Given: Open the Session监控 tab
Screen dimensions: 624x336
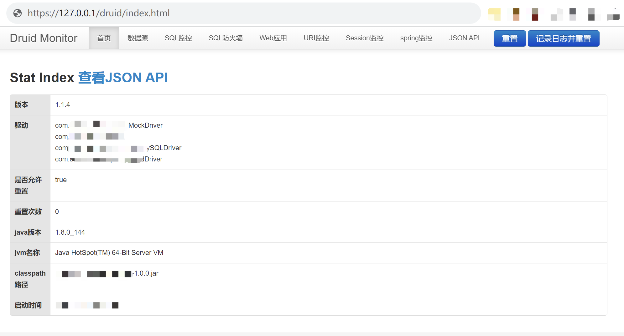Looking at the screenshot, I should (364, 38).
